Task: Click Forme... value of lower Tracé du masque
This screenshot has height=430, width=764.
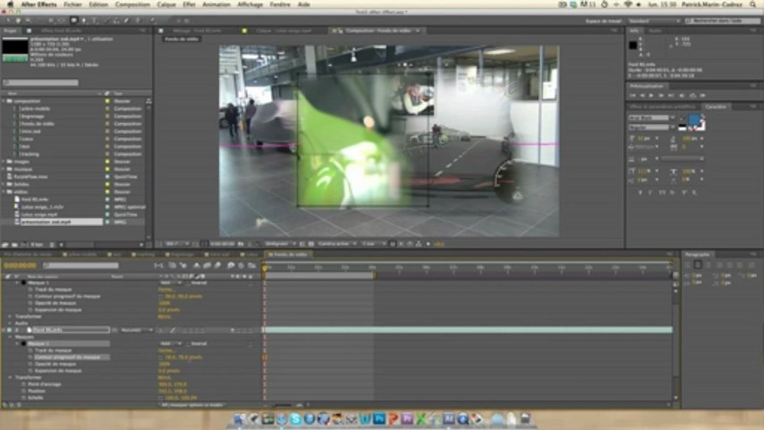Action: (165, 351)
